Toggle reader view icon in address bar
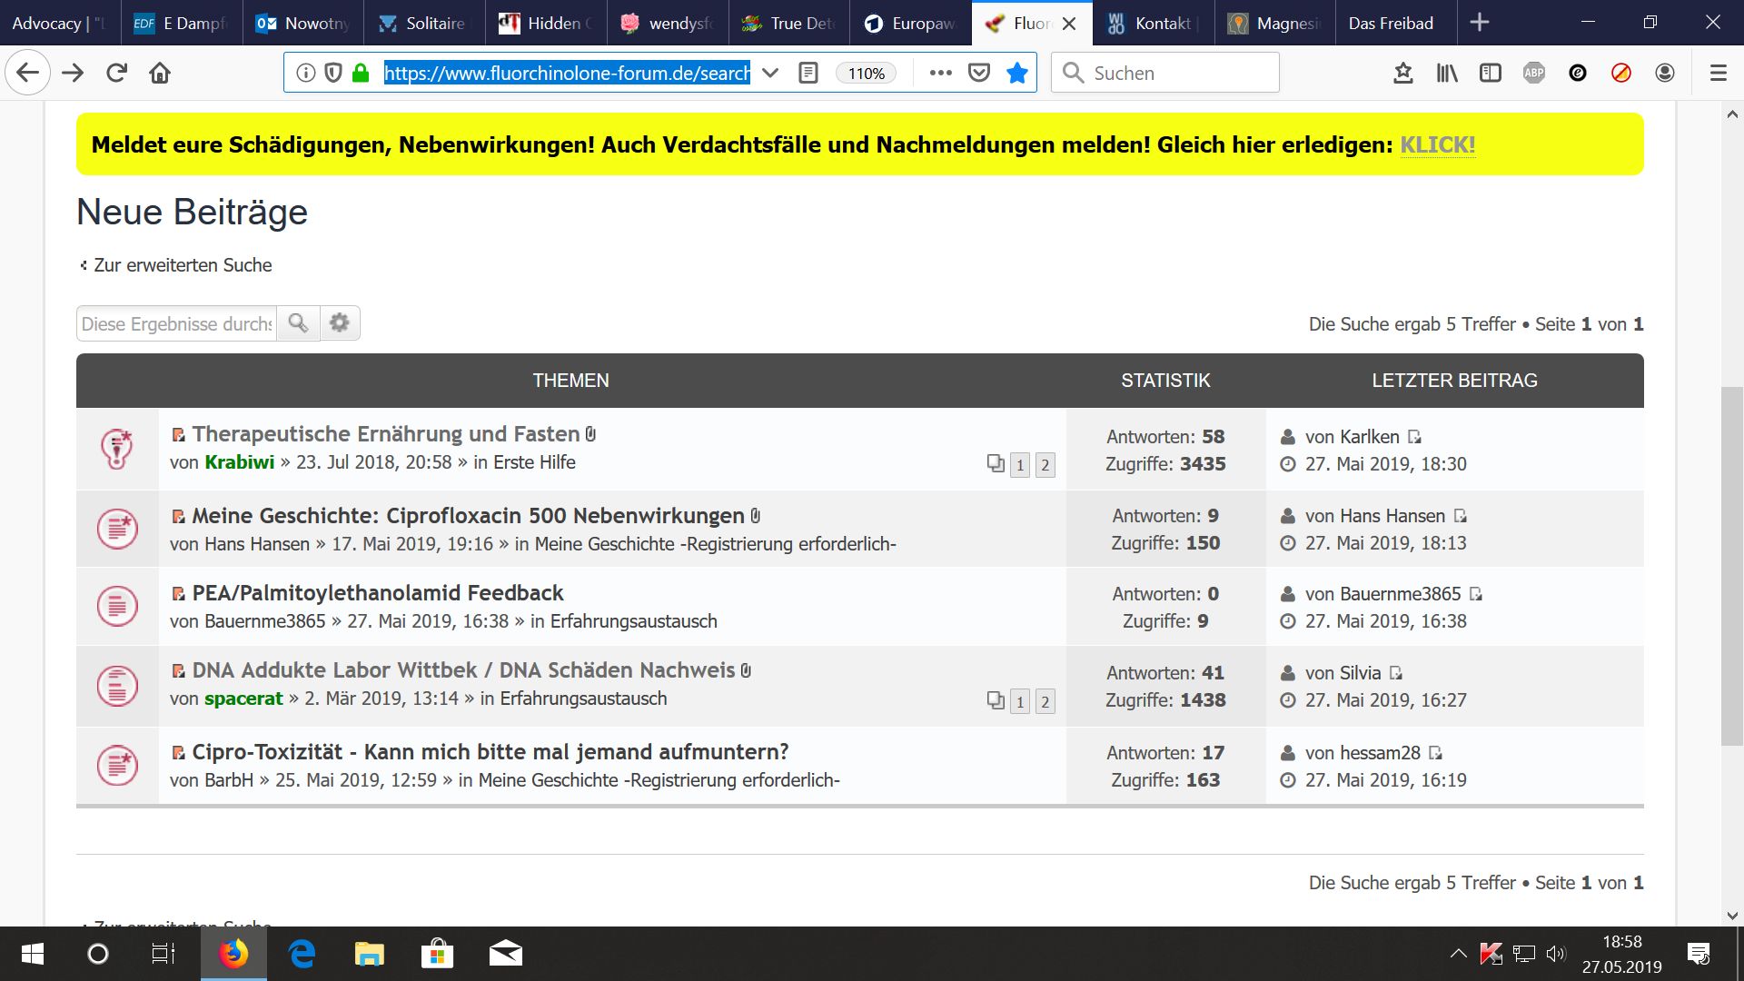Screen dimensions: 1744x981 (x=808, y=73)
